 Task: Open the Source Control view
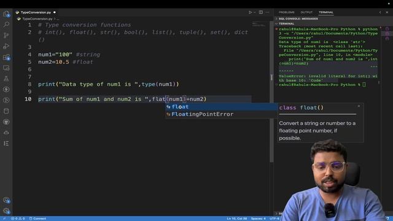point(6,36)
